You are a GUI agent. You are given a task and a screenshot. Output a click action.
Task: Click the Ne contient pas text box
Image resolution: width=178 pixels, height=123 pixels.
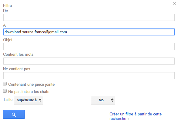click(89, 75)
